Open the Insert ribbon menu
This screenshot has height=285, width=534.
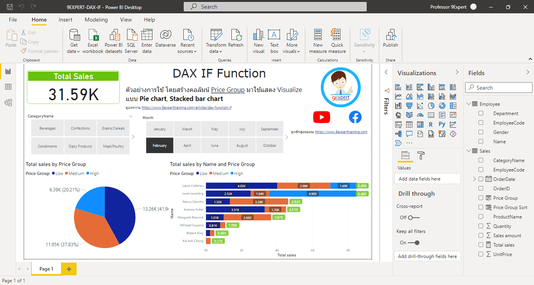(x=65, y=20)
